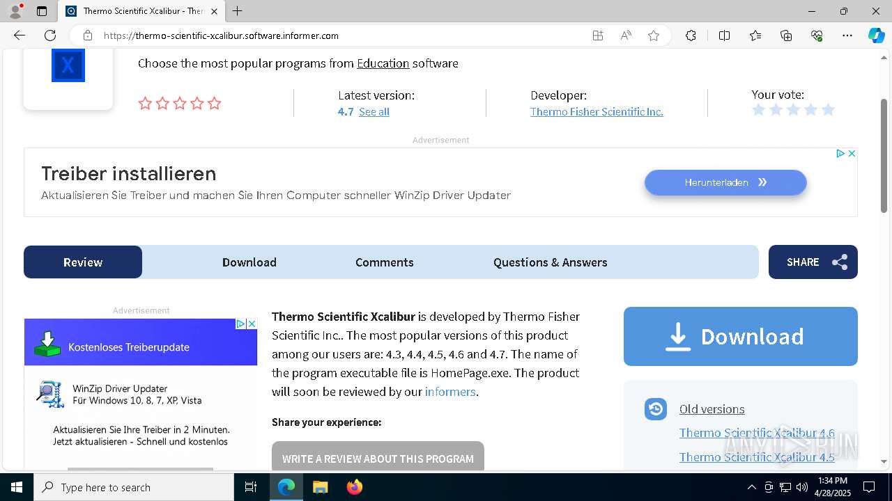This screenshot has width=892, height=501.
Task: Click the address bar URL field
Action: pos(341,35)
